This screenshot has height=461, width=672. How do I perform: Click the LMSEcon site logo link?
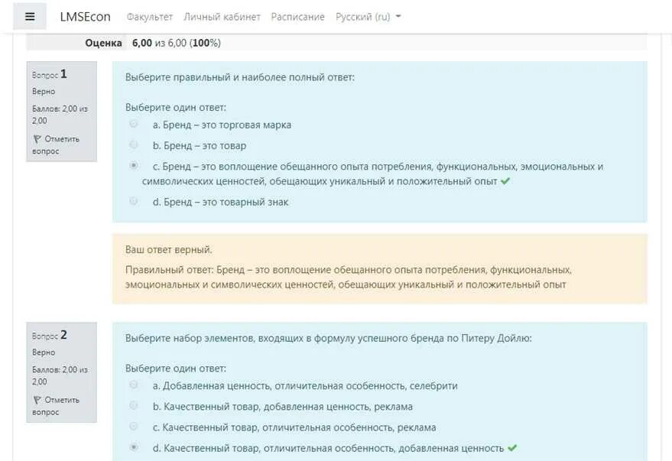coord(86,17)
